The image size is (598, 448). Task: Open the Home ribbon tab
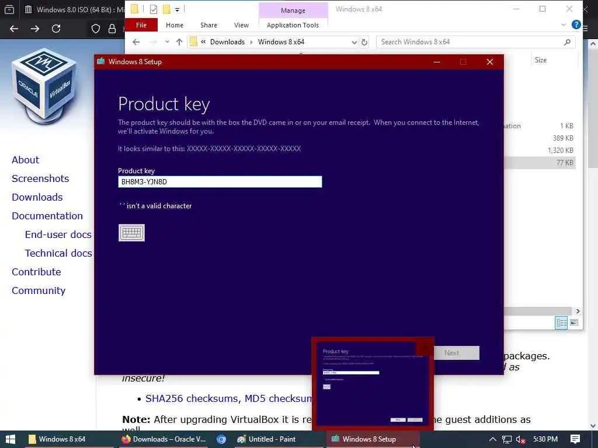click(x=174, y=25)
